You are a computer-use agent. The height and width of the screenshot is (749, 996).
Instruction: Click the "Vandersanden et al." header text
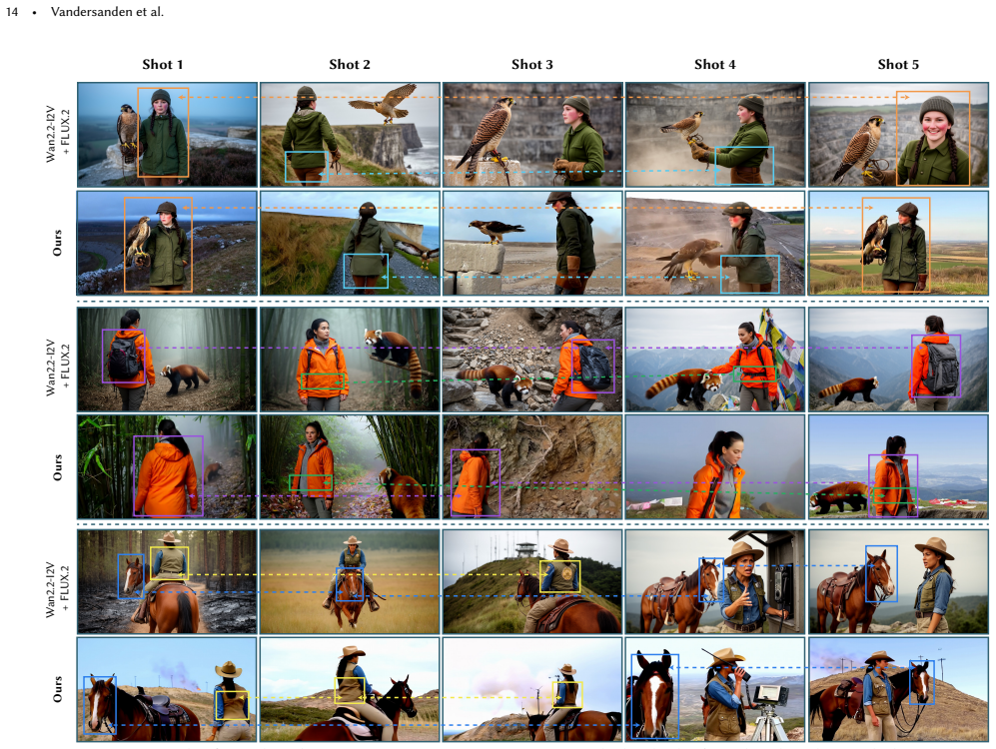[x=107, y=11]
